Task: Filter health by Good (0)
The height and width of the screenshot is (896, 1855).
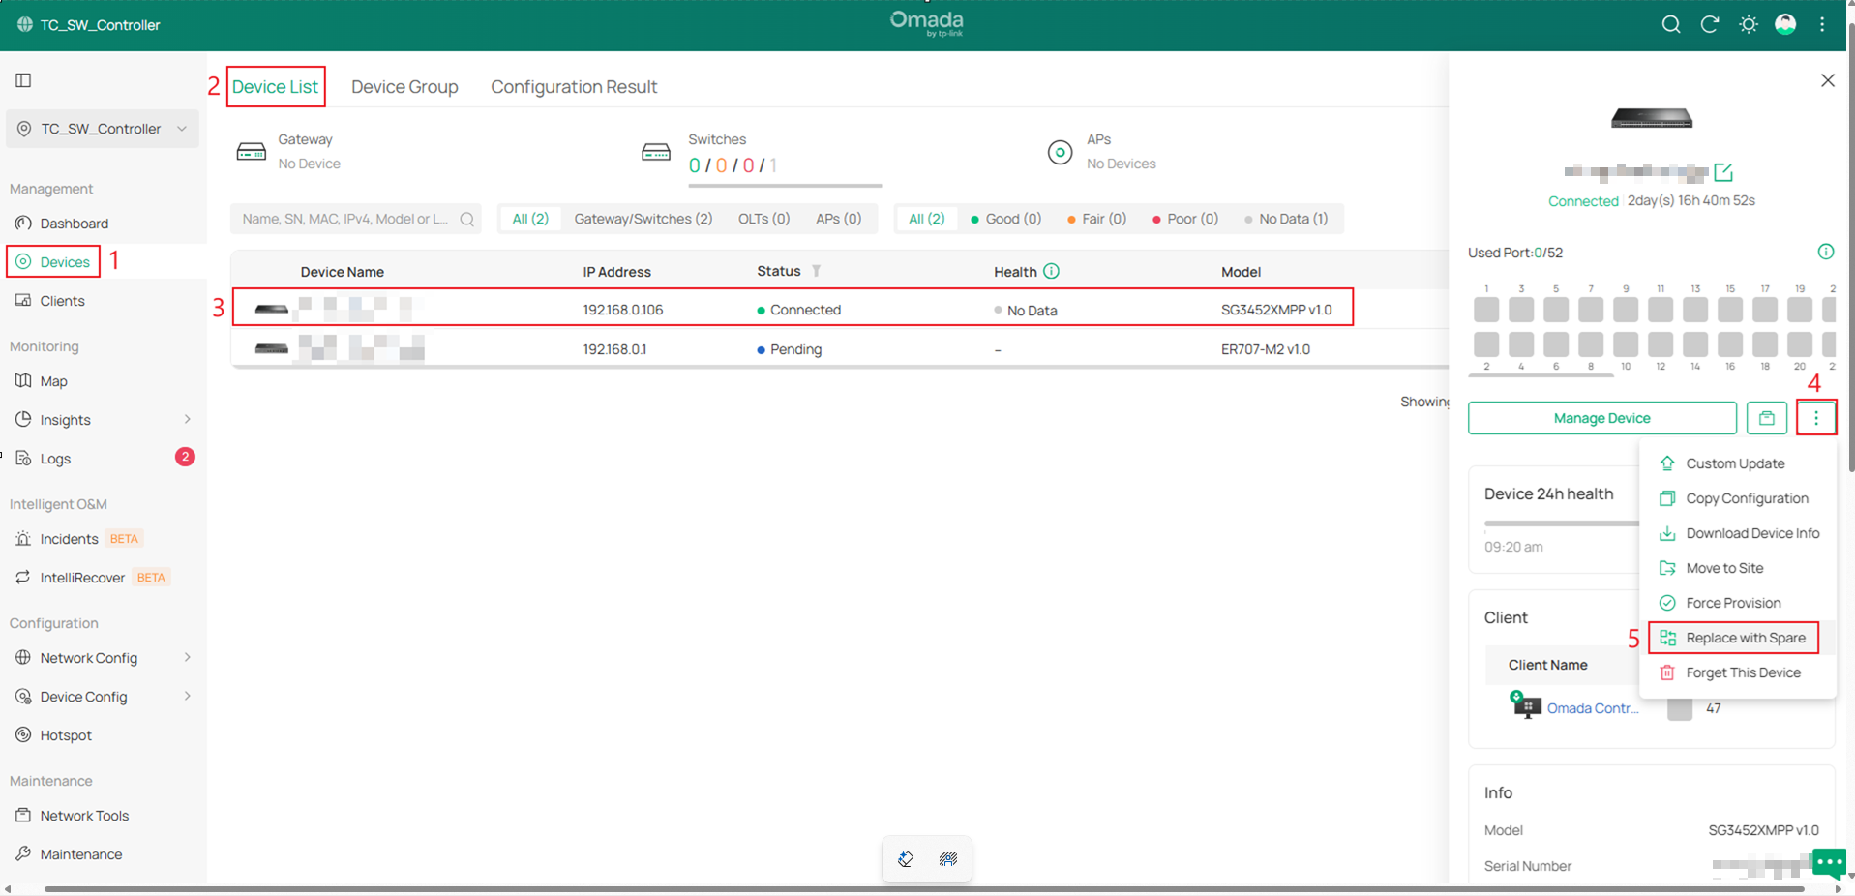Action: (x=1005, y=219)
